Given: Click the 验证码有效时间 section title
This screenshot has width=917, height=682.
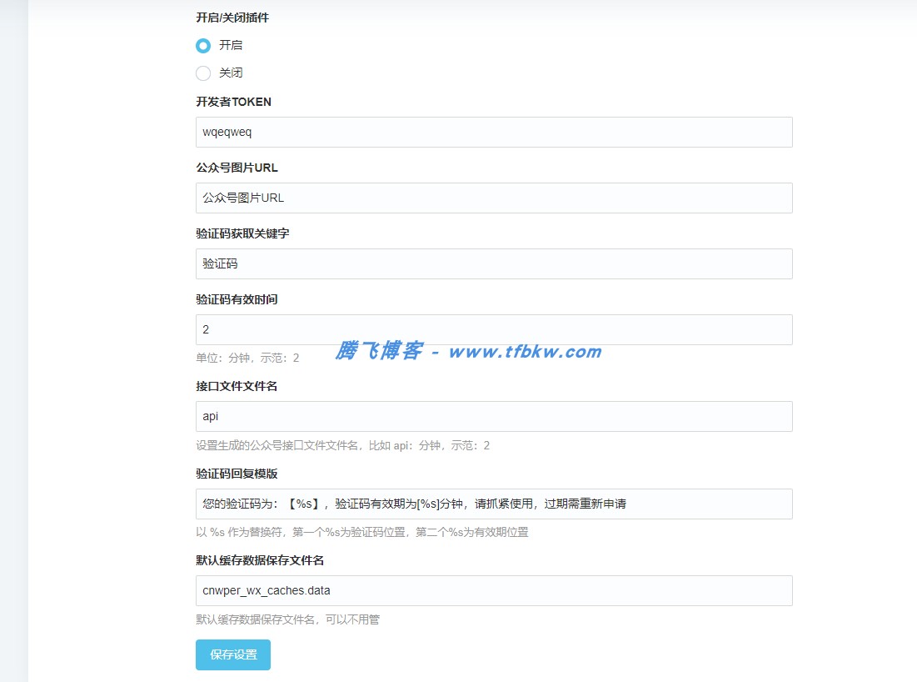Looking at the screenshot, I should [x=236, y=298].
